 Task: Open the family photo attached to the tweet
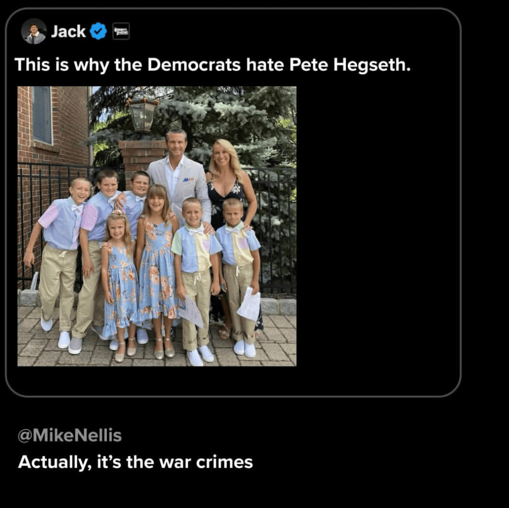[157, 226]
